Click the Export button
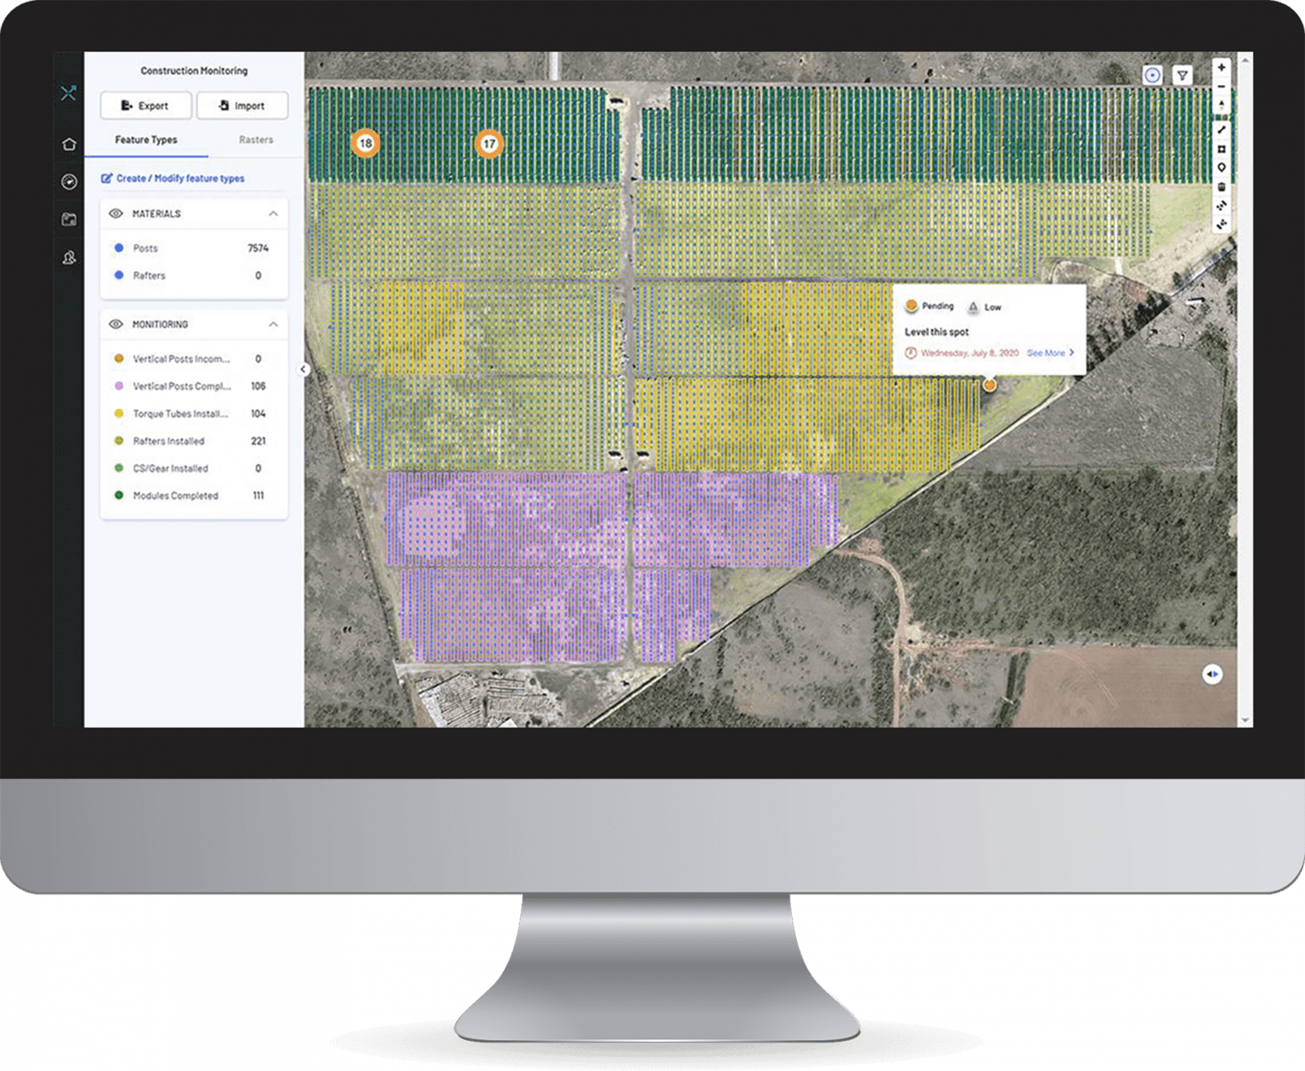Viewport: 1305px width, 1071px height. pyautogui.click(x=145, y=106)
